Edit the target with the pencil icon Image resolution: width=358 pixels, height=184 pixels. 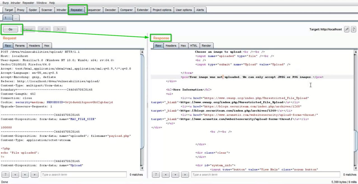tap(347, 29)
